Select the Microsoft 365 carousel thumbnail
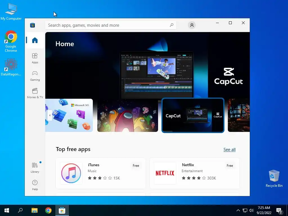This screenshot has width=288, height=216. [x=69, y=115]
